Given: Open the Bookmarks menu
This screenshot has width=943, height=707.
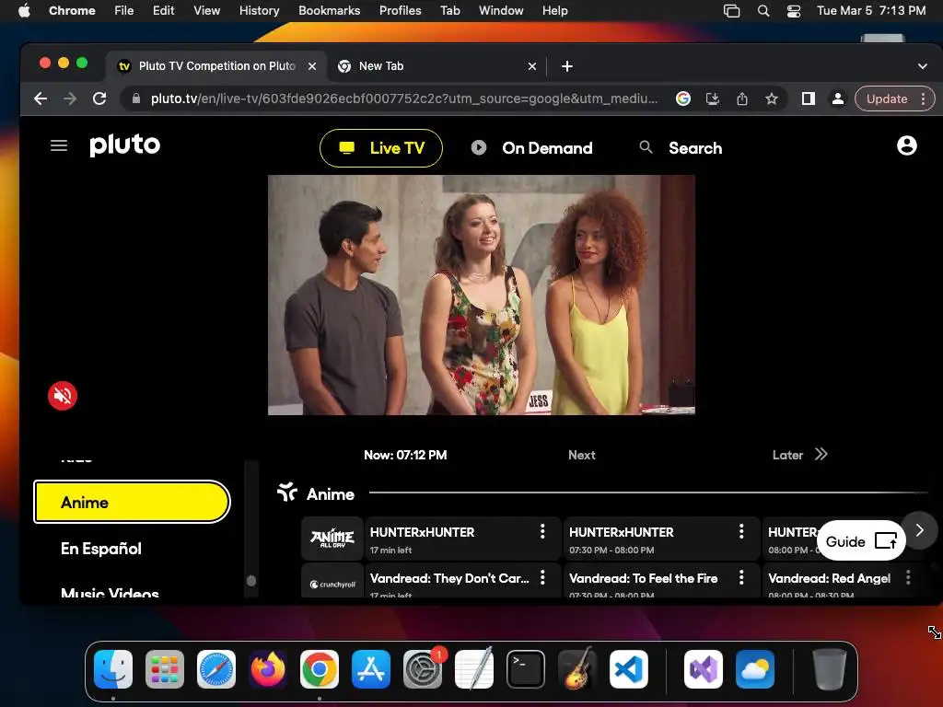Looking at the screenshot, I should pos(329,10).
